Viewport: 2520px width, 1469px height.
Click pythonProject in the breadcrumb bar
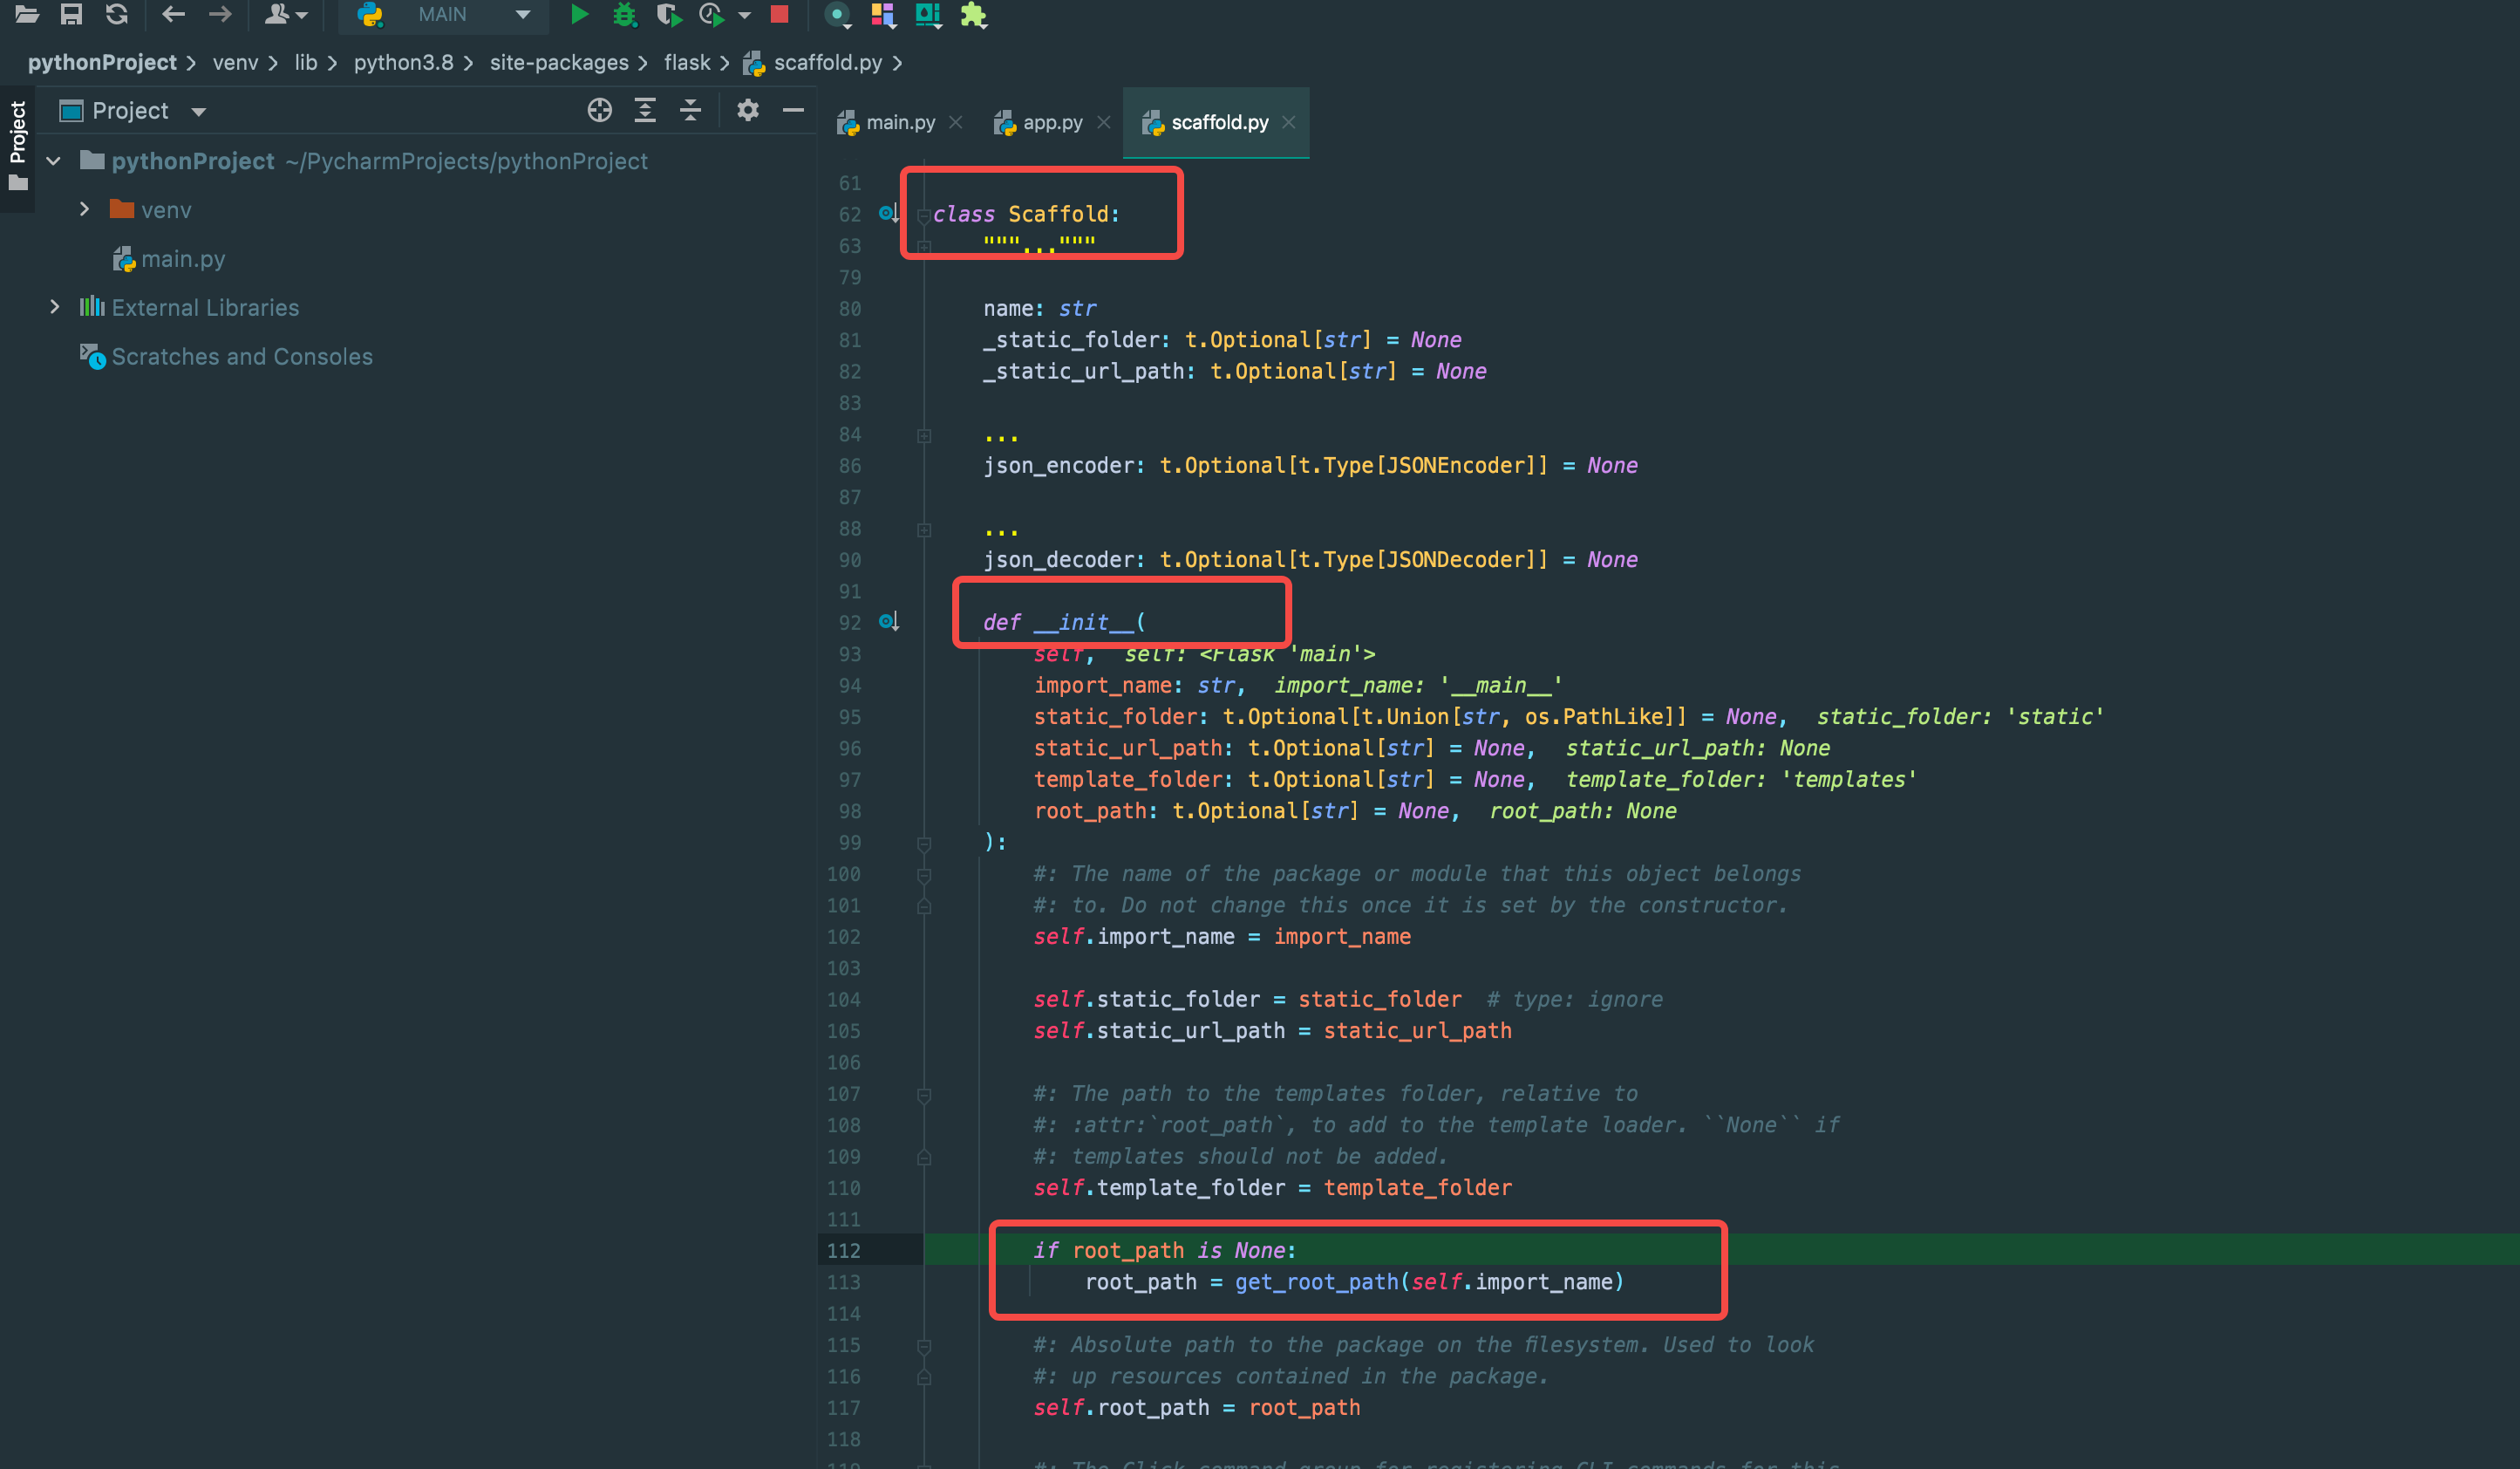coord(102,62)
